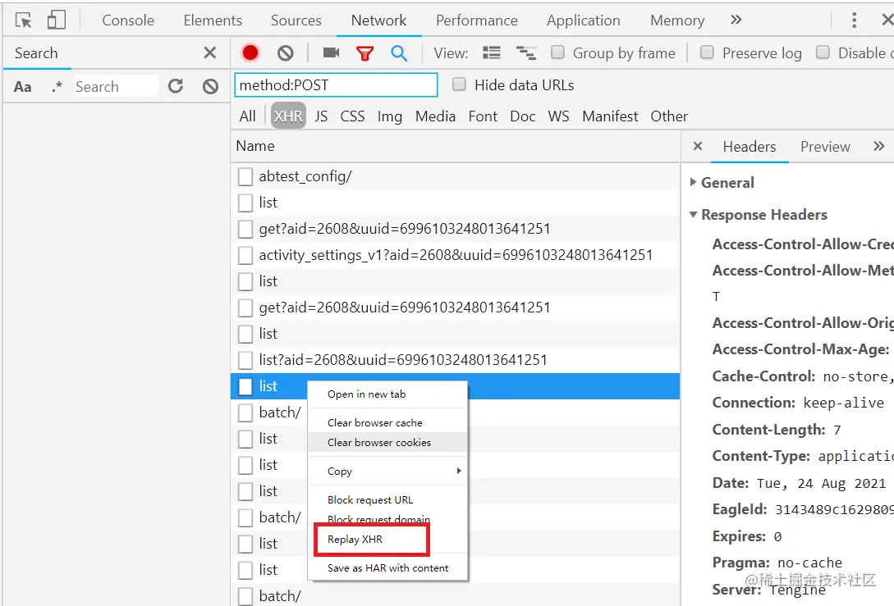Open the DevTools three-dot menu
894x606 pixels.
click(x=854, y=21)
